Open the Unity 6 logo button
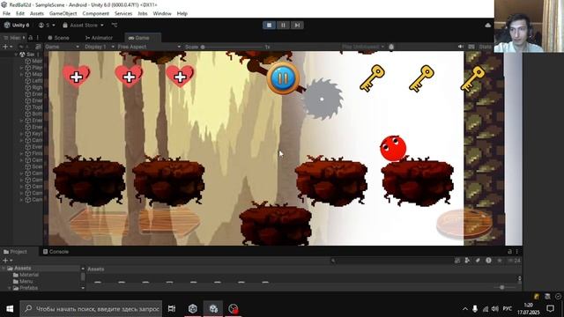This screenshot has width=564, height=317. 17,26
